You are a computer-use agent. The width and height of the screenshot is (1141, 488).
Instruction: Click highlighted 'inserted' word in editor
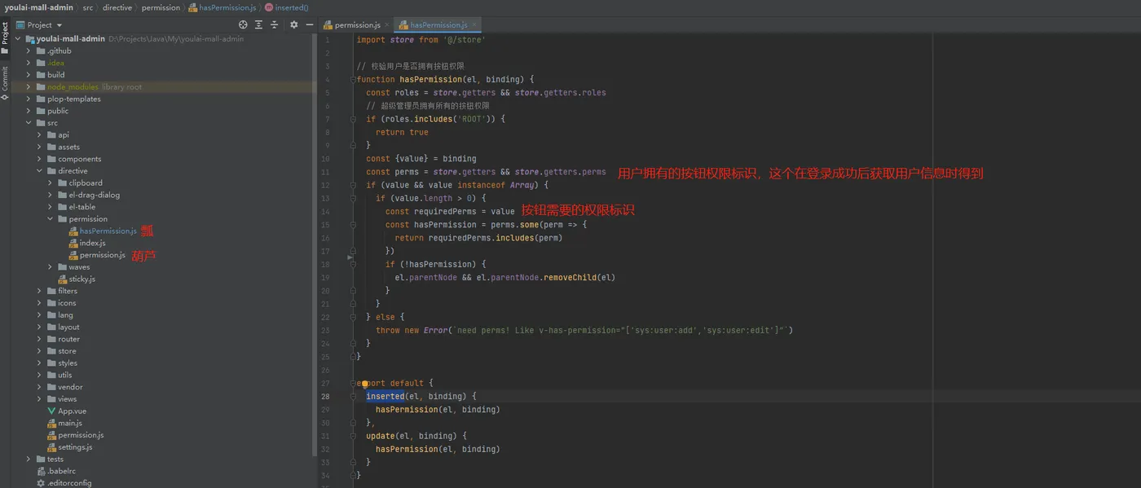(x=385, y=396)
